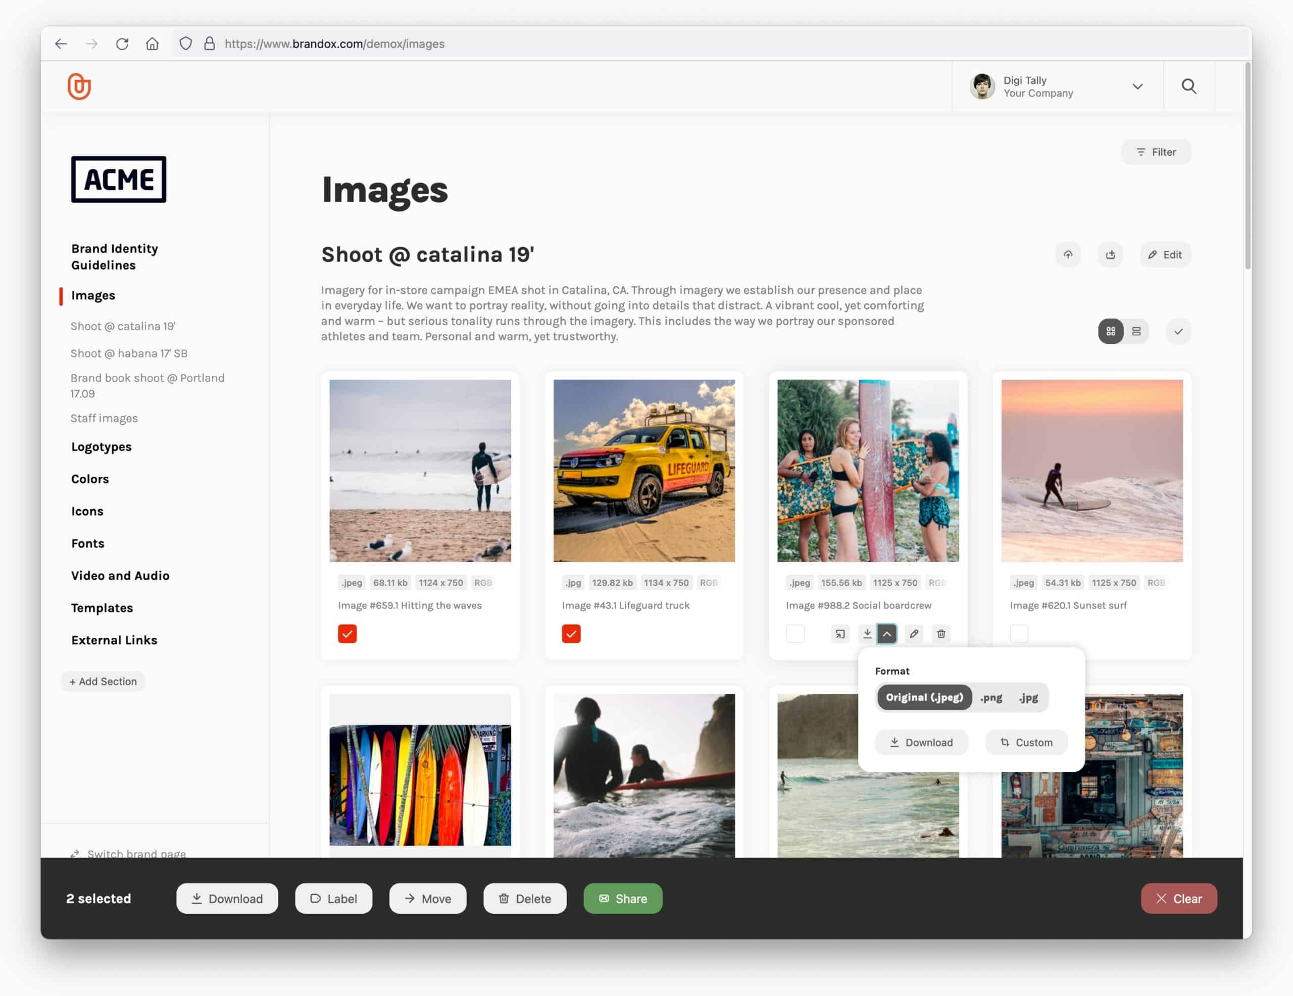The width and height of the screenshot is (1293, 996).
Task: Click the list view layout icon
Action: coord(1136,332)
